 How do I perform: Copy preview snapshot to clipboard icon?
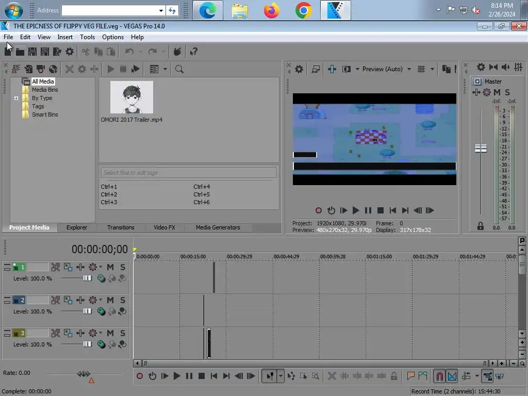point(446,69)
